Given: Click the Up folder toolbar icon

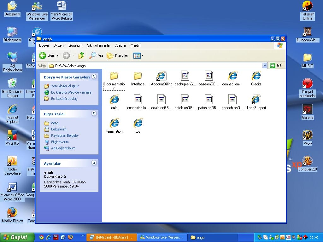Looking at the screenshot, I should [x=81, y=55].
